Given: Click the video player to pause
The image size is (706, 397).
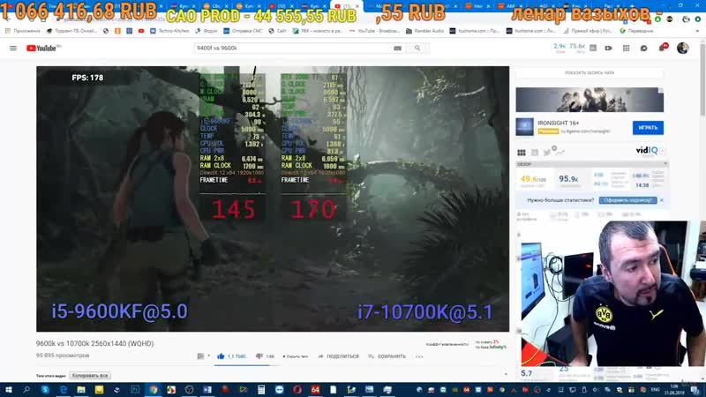Looking at the screenshot, I should (273, 198).
